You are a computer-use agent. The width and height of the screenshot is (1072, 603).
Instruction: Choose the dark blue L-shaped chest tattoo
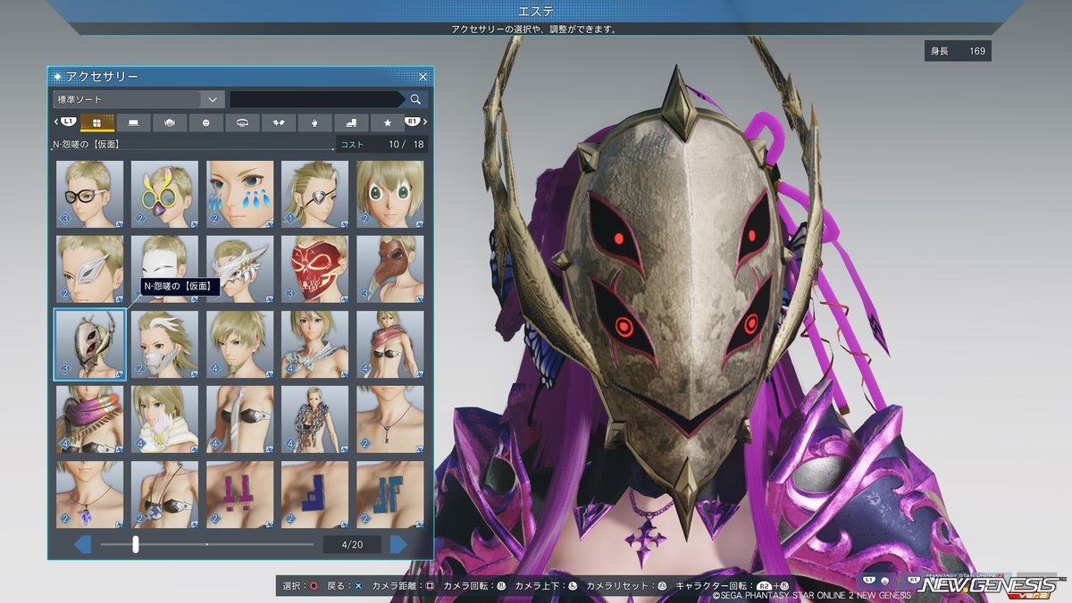tap(314, 494)
